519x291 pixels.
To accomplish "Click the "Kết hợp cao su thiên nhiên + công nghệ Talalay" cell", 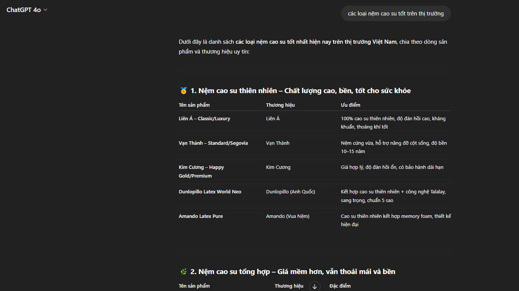I will [394, 196].
